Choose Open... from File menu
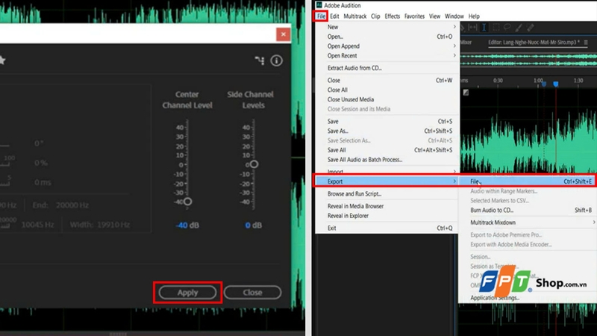This screenshot has width=597, height=336. pos(387,37)
